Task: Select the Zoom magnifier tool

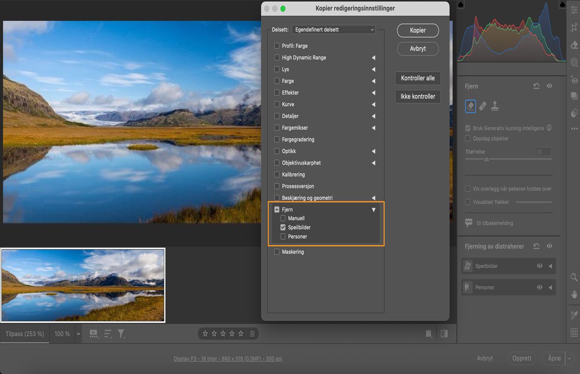Action: tap(574, 277)
